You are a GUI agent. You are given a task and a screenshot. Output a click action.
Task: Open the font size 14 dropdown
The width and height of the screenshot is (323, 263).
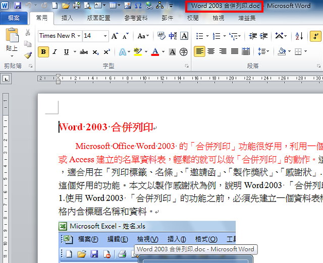(105, 36)
